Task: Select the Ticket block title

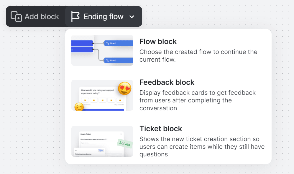Action: tap(161, 129)
